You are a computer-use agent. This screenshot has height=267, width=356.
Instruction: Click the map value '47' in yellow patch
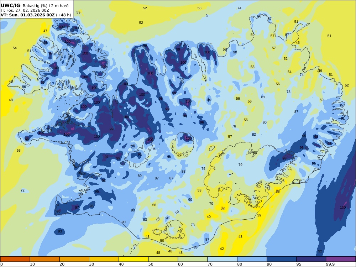coord(46,31)
